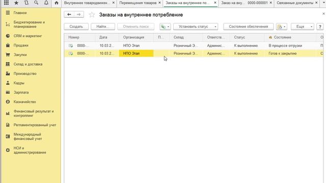This screenshot has height=183, width=326.
Task: Select the 'В процессе отгрузки' cell
Action: (290, 45)
